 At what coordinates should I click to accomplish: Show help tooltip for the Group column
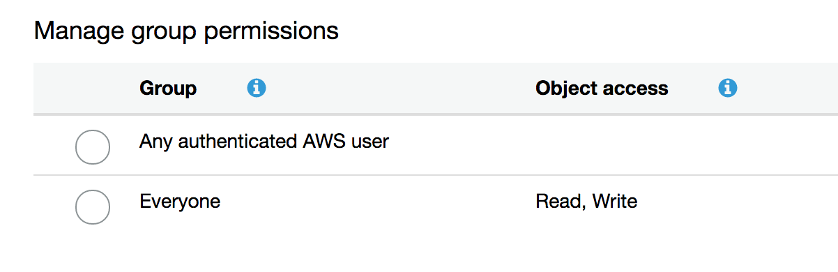(x=257, y=88)
